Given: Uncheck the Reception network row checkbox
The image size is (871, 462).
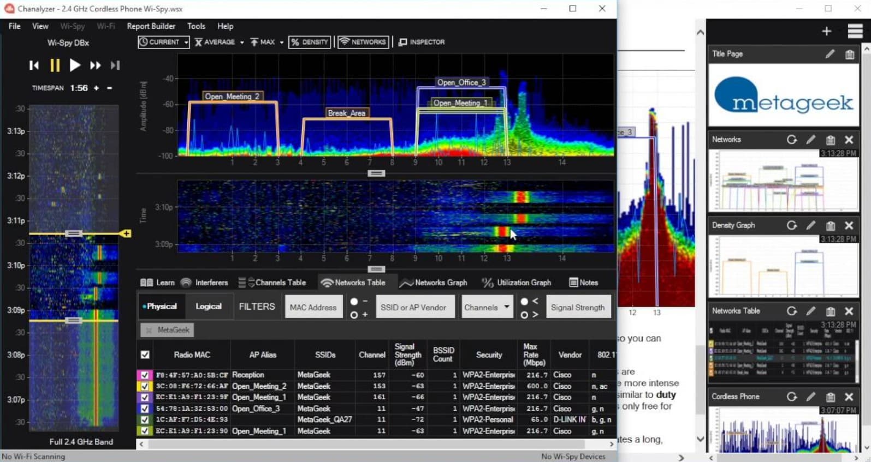Looking at the screenshot, I should [x=145, y=375].
